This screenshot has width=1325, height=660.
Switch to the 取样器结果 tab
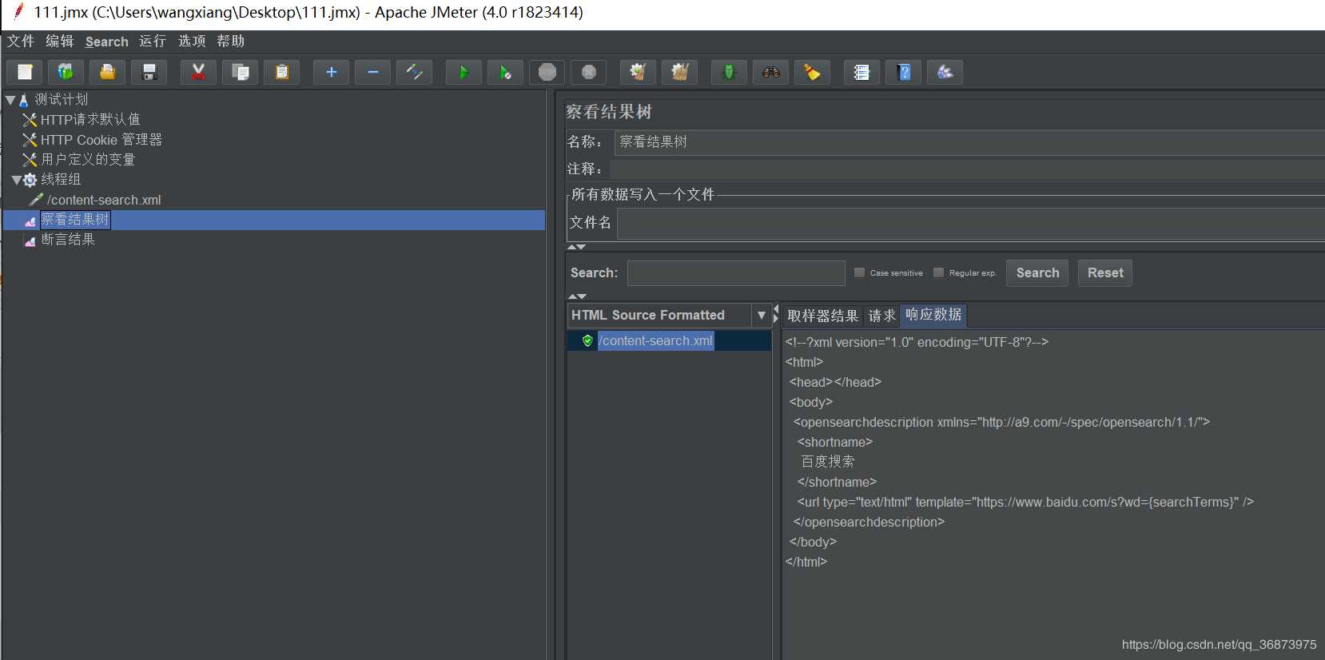coord(822,316)
